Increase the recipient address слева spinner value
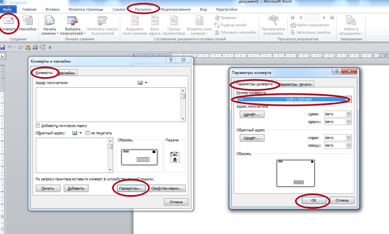The width and height of the screenshot is (389, 234). [x=349, y=113]
